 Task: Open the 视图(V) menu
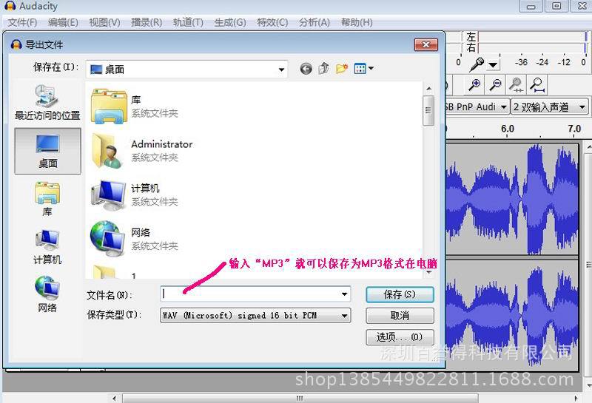coord(104,22)
